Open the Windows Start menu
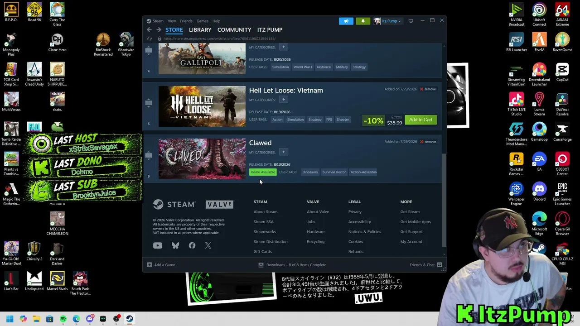The image size is (580, 326). 10,319
